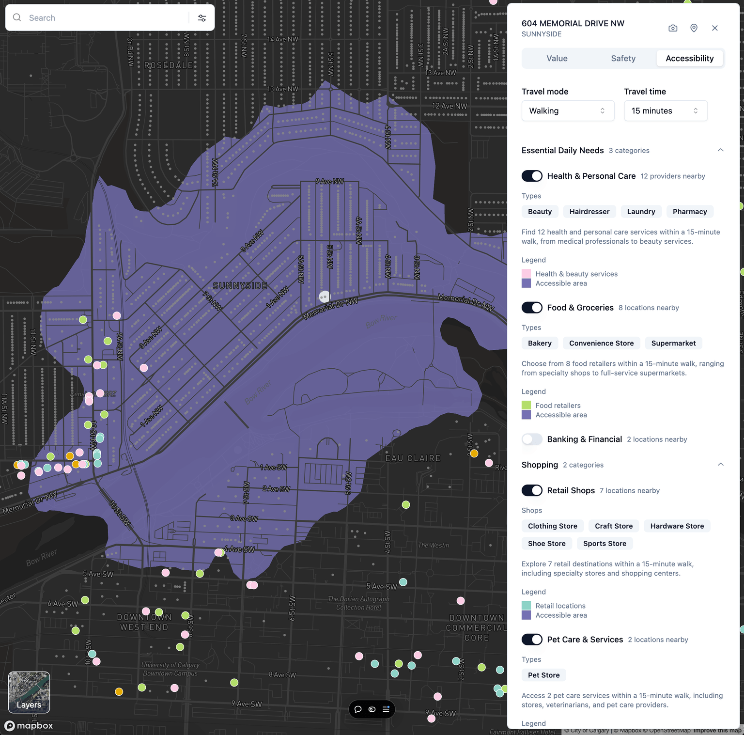
Task: Select the Clothing Store chip
Action: [x=552, y=526]
